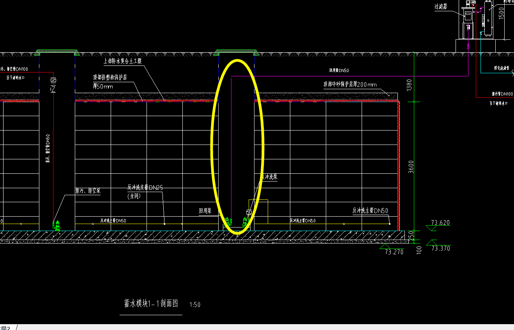Select the 过滤器 filter equipment symbol
The image size is (514, 330).
(x=468, y=19)
